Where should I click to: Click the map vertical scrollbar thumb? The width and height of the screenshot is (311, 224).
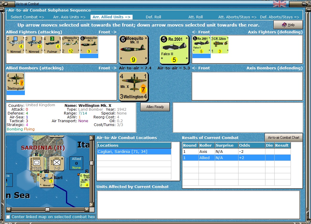point(92,163)
